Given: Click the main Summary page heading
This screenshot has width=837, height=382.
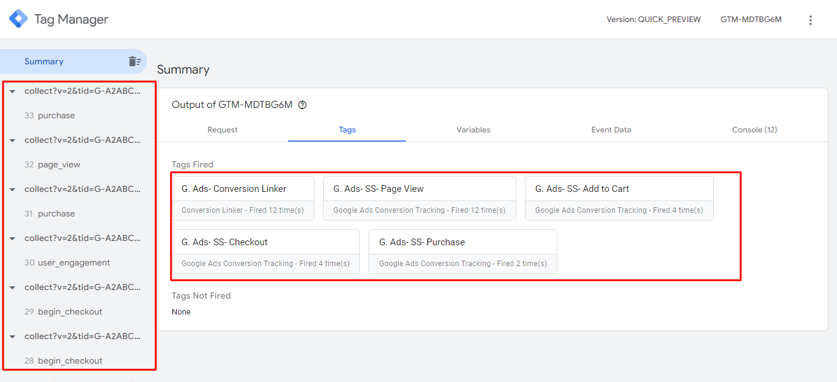Looking at the screenshot, I should (x=183, y=69).
